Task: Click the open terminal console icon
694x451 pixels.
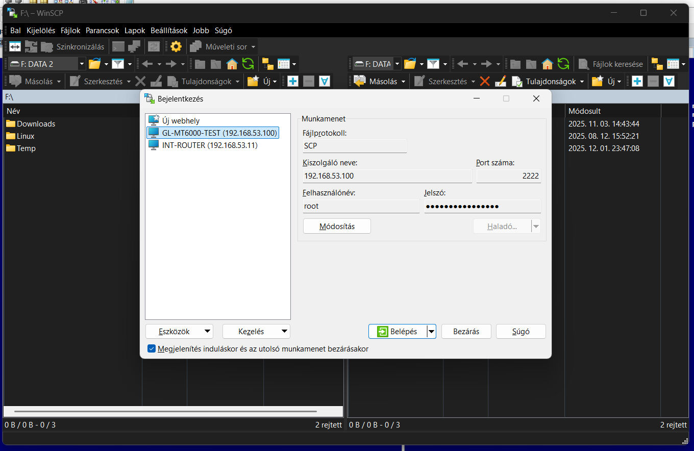Action: [x=118, y=47]
